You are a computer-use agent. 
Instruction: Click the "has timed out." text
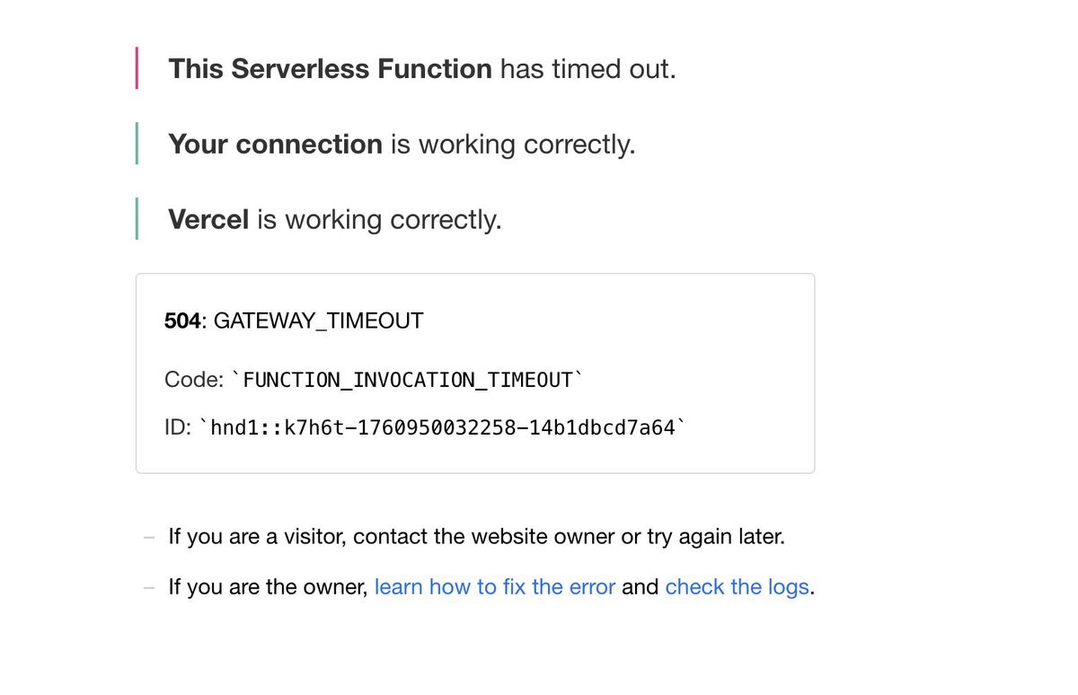588,69
